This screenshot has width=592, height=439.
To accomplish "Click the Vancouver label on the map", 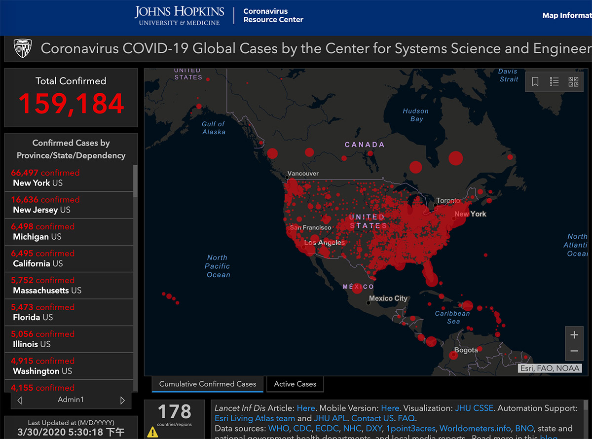I will pos(302,174).
